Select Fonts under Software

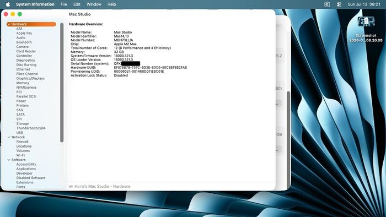coord(21,187)
